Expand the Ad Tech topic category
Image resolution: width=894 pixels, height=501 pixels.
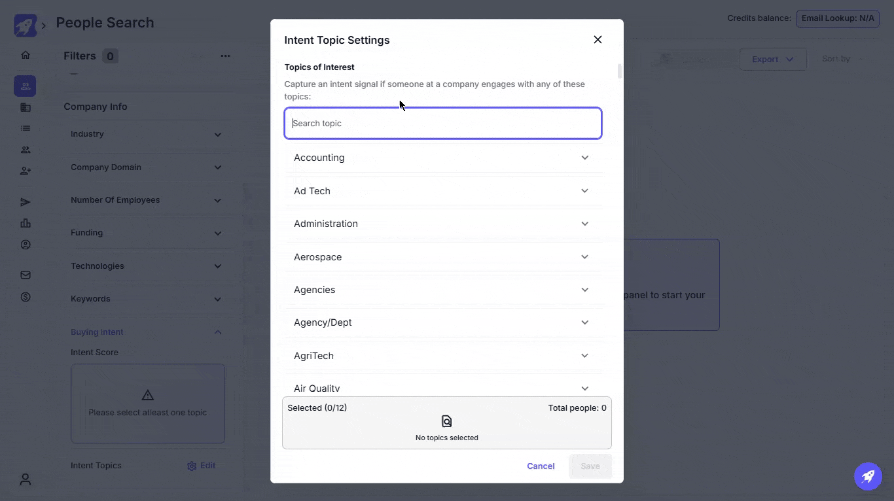pyautogui.click(x=584, y=191)
